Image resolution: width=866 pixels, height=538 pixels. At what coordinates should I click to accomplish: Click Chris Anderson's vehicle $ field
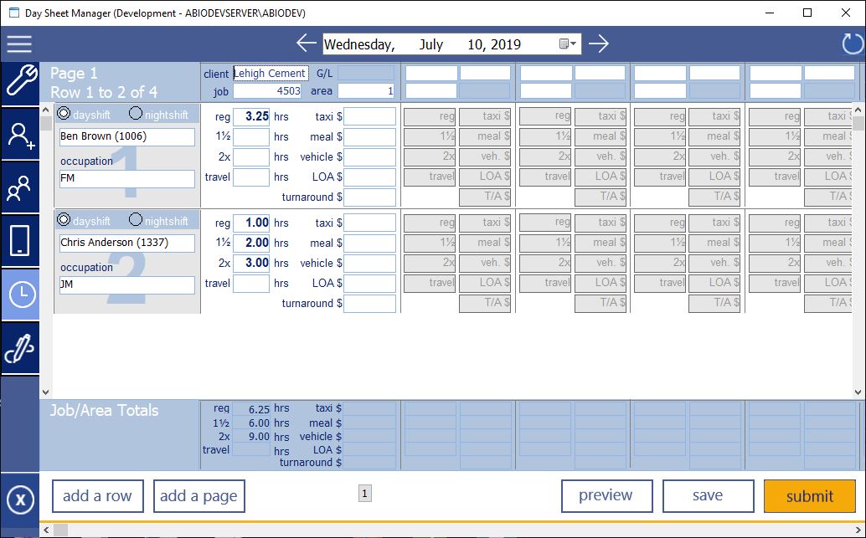point(369,264)
